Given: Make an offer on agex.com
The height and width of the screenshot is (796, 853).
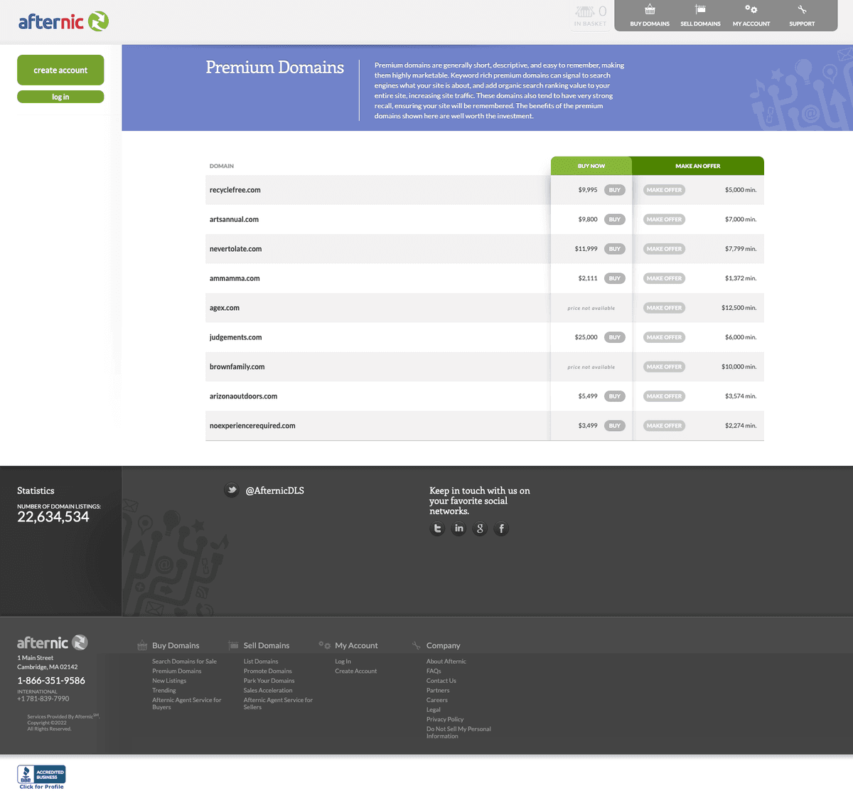Looking at the screenshot, I should 664,308.
